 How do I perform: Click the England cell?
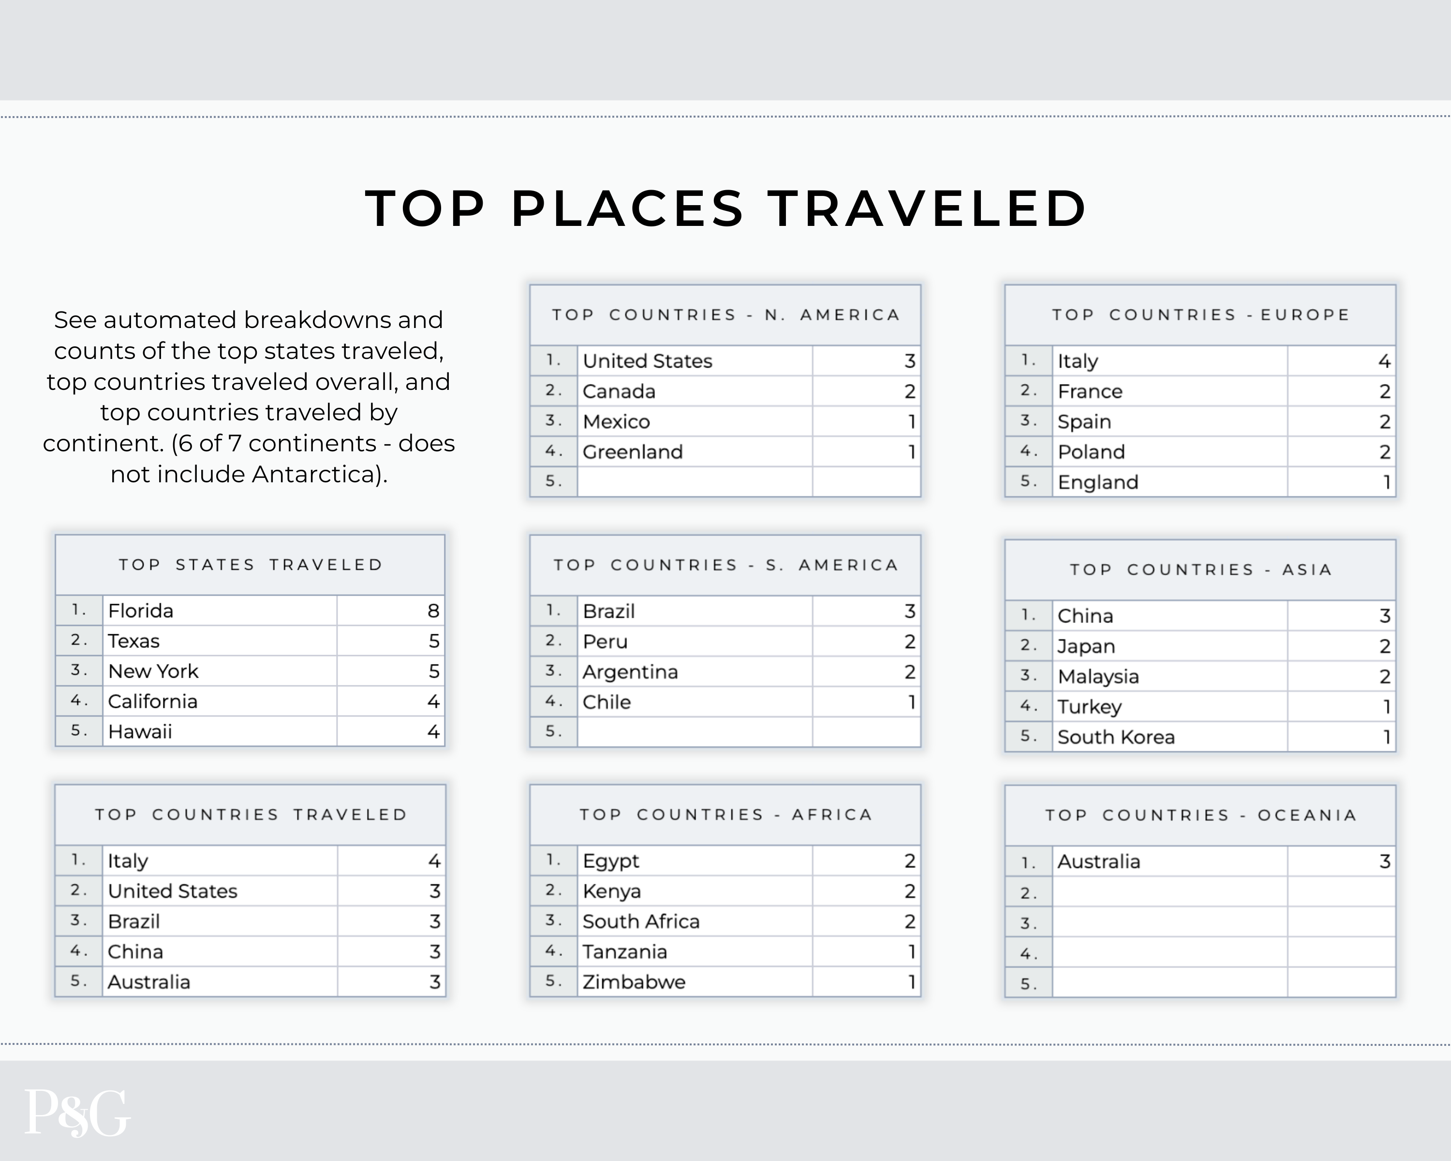pyautogui.click(x=1169, y=482)
